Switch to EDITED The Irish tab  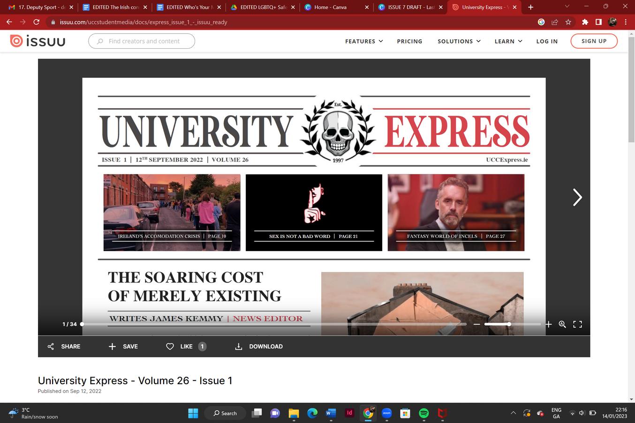pyautogui.click(x=115, y=7)
